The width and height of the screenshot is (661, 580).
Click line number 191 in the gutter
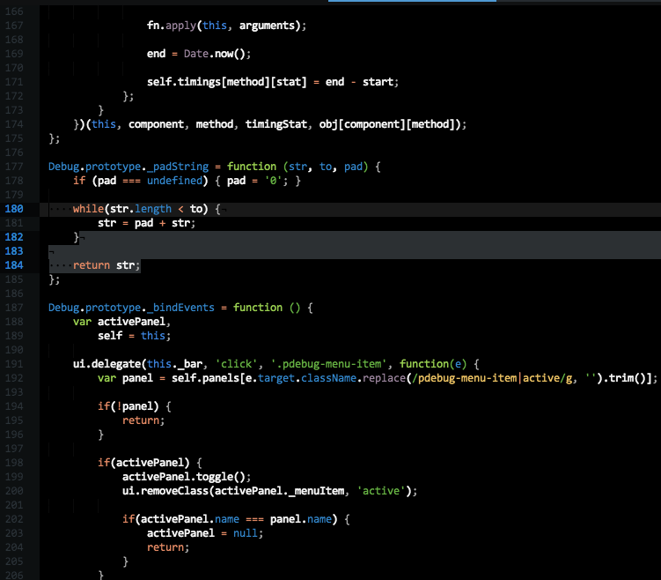tap(14, 364)
